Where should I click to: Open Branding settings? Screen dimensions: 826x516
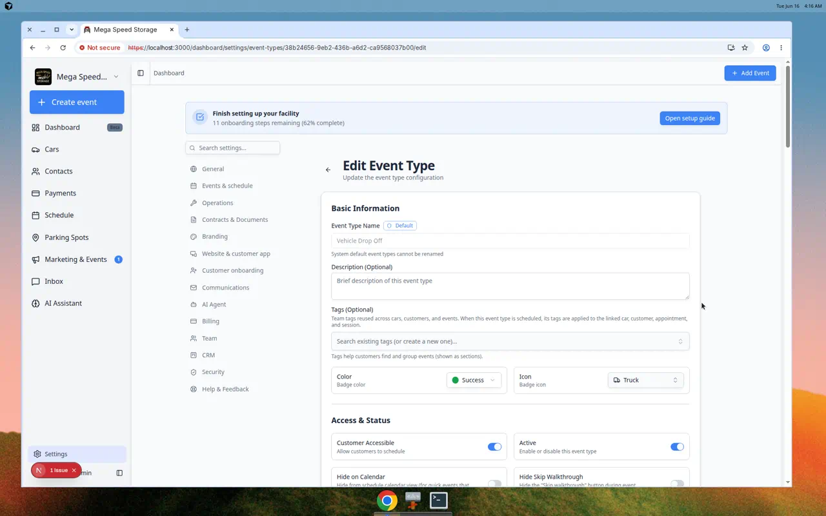click(215, 237)
